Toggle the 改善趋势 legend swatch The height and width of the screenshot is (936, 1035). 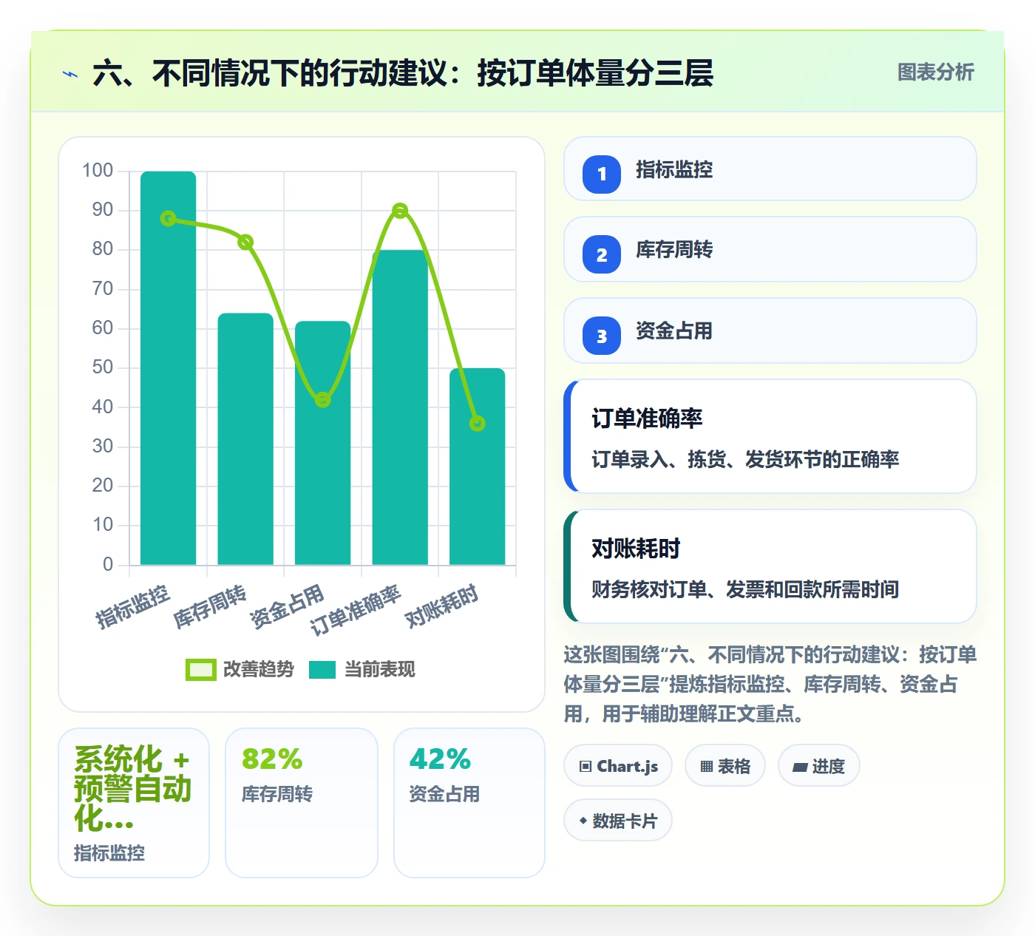[x=200, y=670]
